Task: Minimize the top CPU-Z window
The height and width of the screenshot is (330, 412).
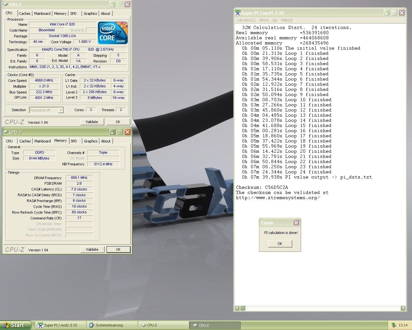Action: click(112, 5)
